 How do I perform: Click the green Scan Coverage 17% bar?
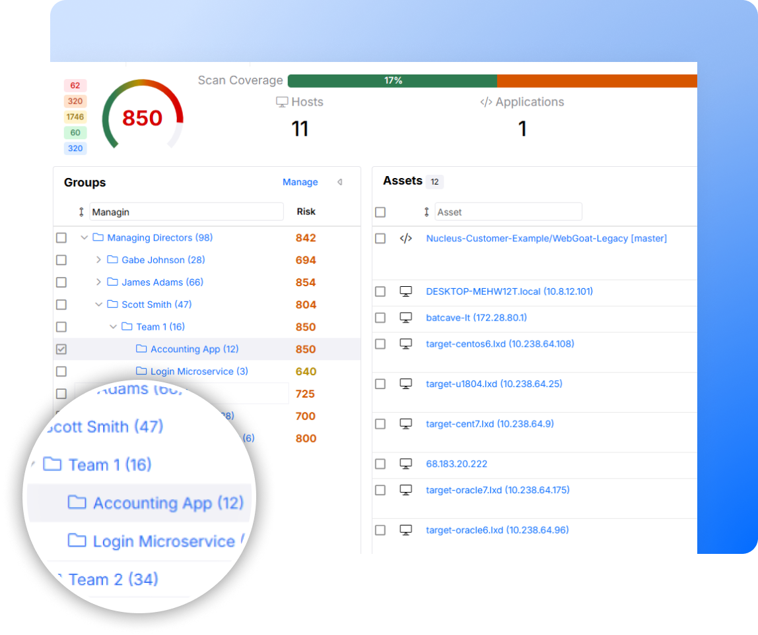coord(392,80)
